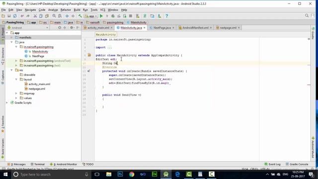
Task: Click the Forward navigation arrow icon
Action: (x=73, y=16)
